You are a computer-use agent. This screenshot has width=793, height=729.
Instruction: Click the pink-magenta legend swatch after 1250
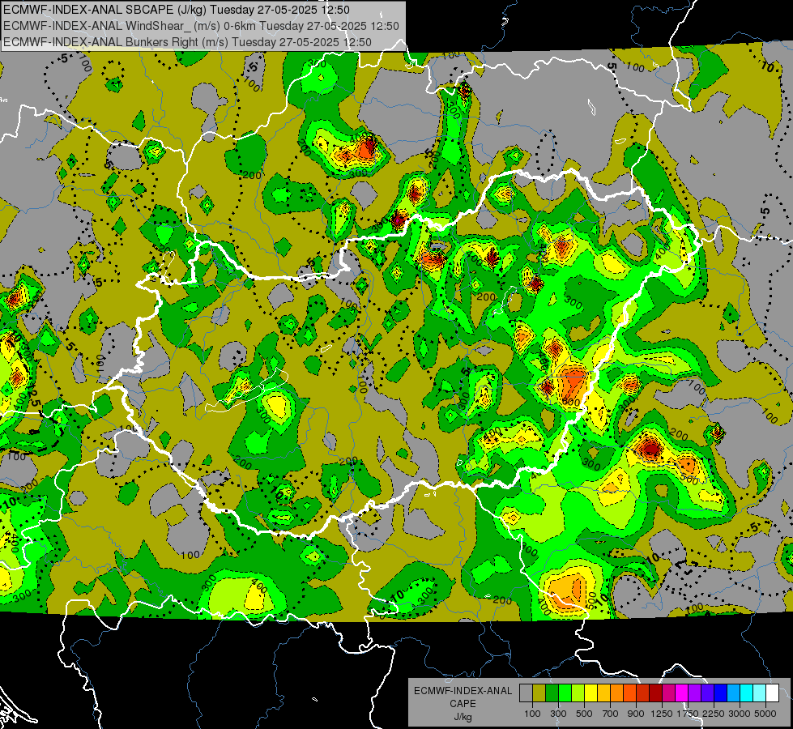click(x=668, y=693)
